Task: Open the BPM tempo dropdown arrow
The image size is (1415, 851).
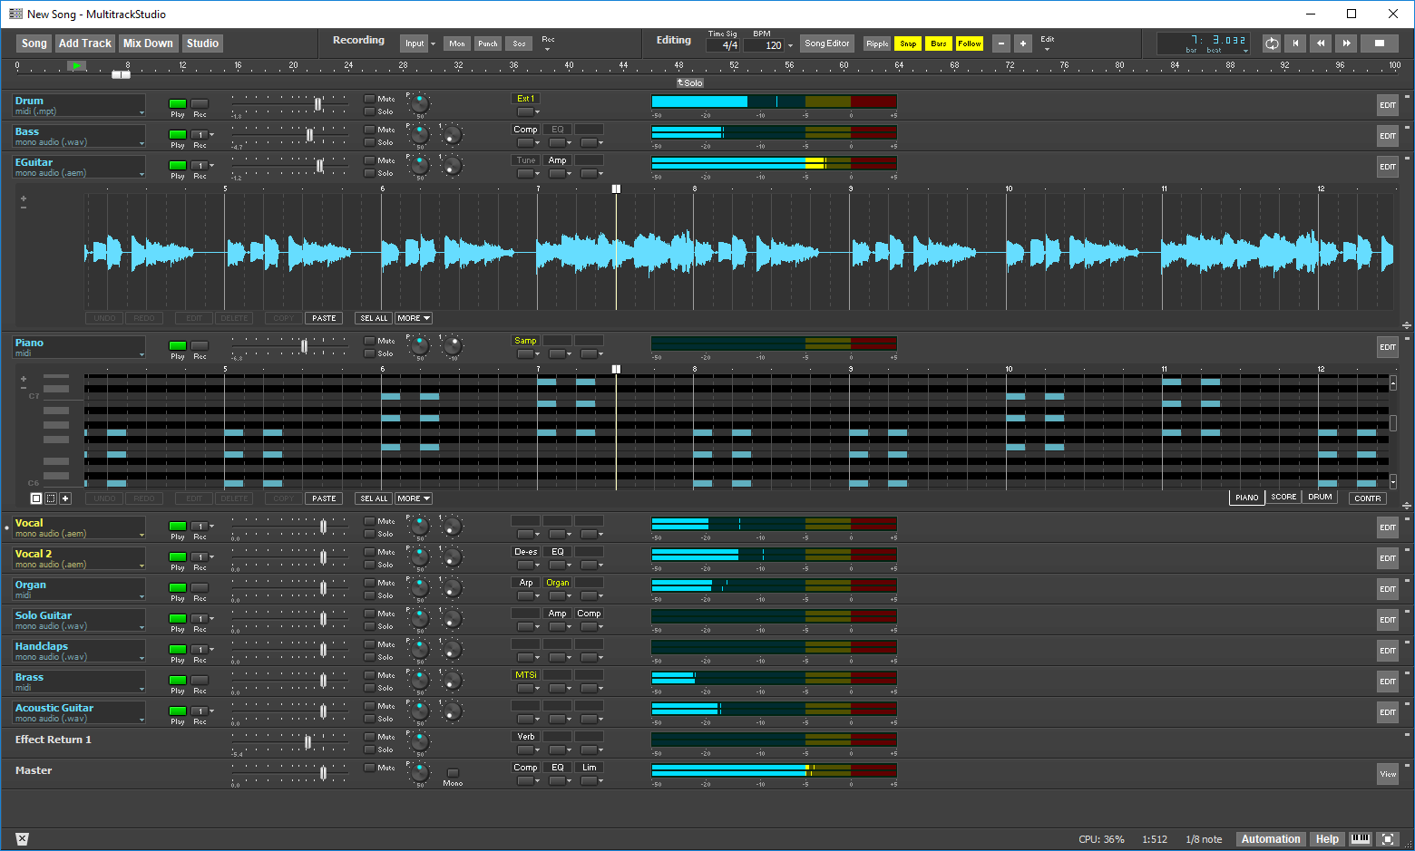Action: tap(790, 45)
